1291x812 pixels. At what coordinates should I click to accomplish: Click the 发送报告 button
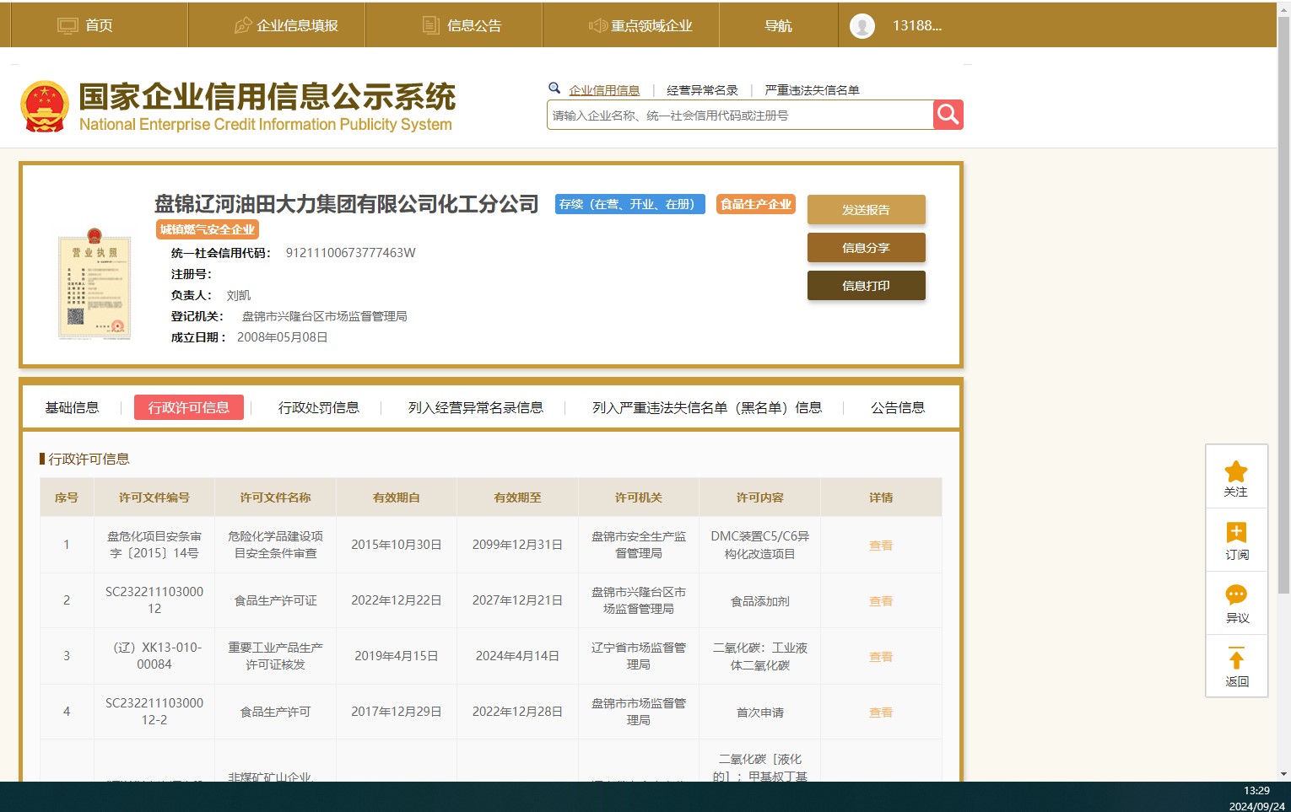tap(866, 210)
